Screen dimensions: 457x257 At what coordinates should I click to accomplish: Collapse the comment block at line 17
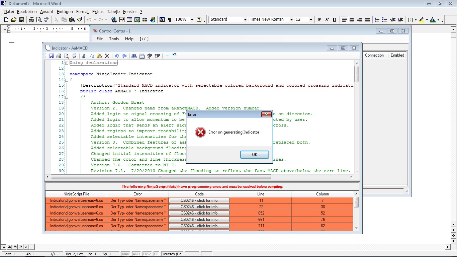(67, 97)
